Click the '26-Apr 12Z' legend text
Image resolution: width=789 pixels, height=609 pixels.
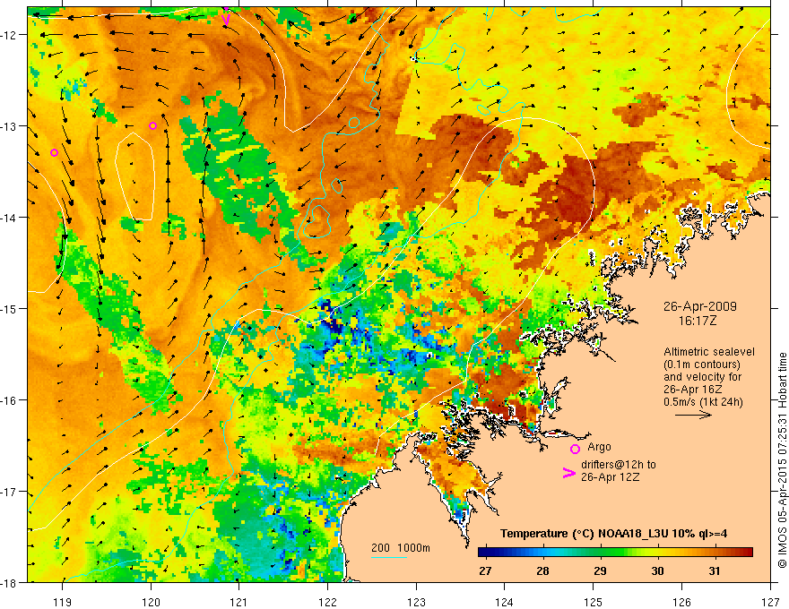[x=611, y=477]
